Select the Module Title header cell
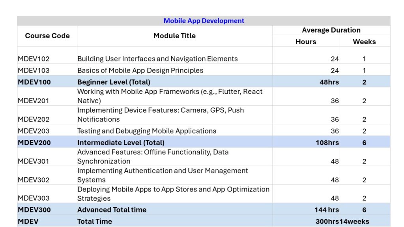This screenshot has height=227, width=404. point(174,36)
